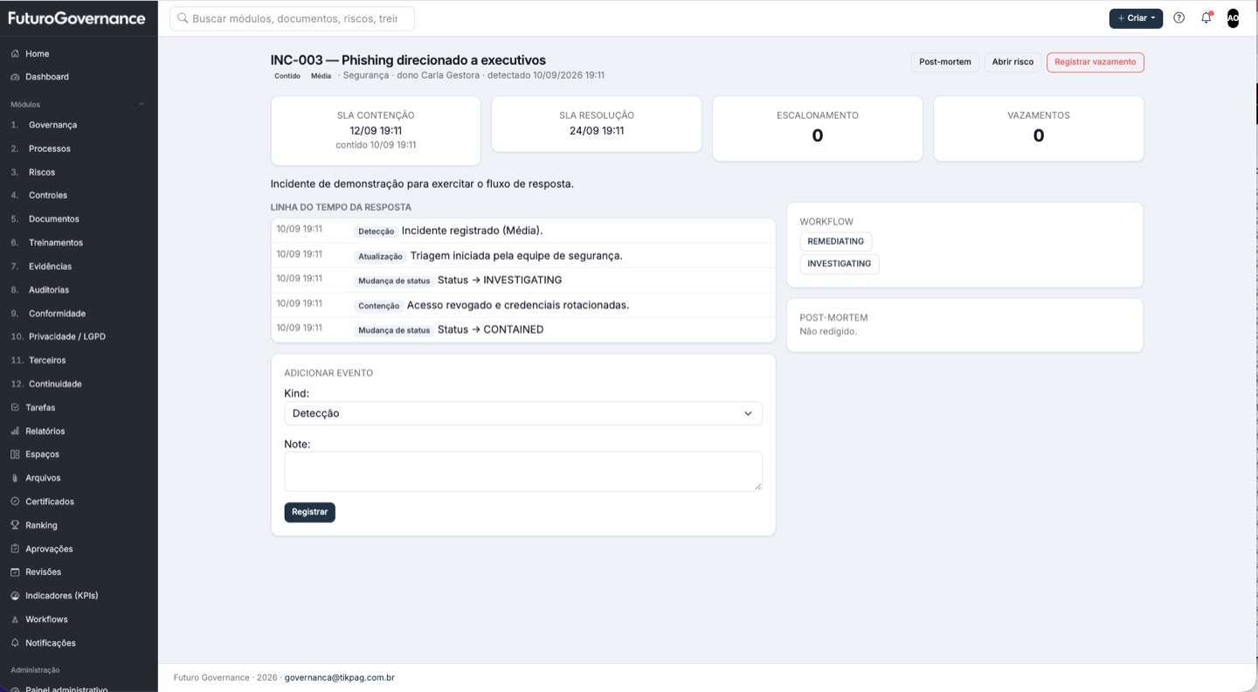Click the search magnifier icon

coord(183,17)
